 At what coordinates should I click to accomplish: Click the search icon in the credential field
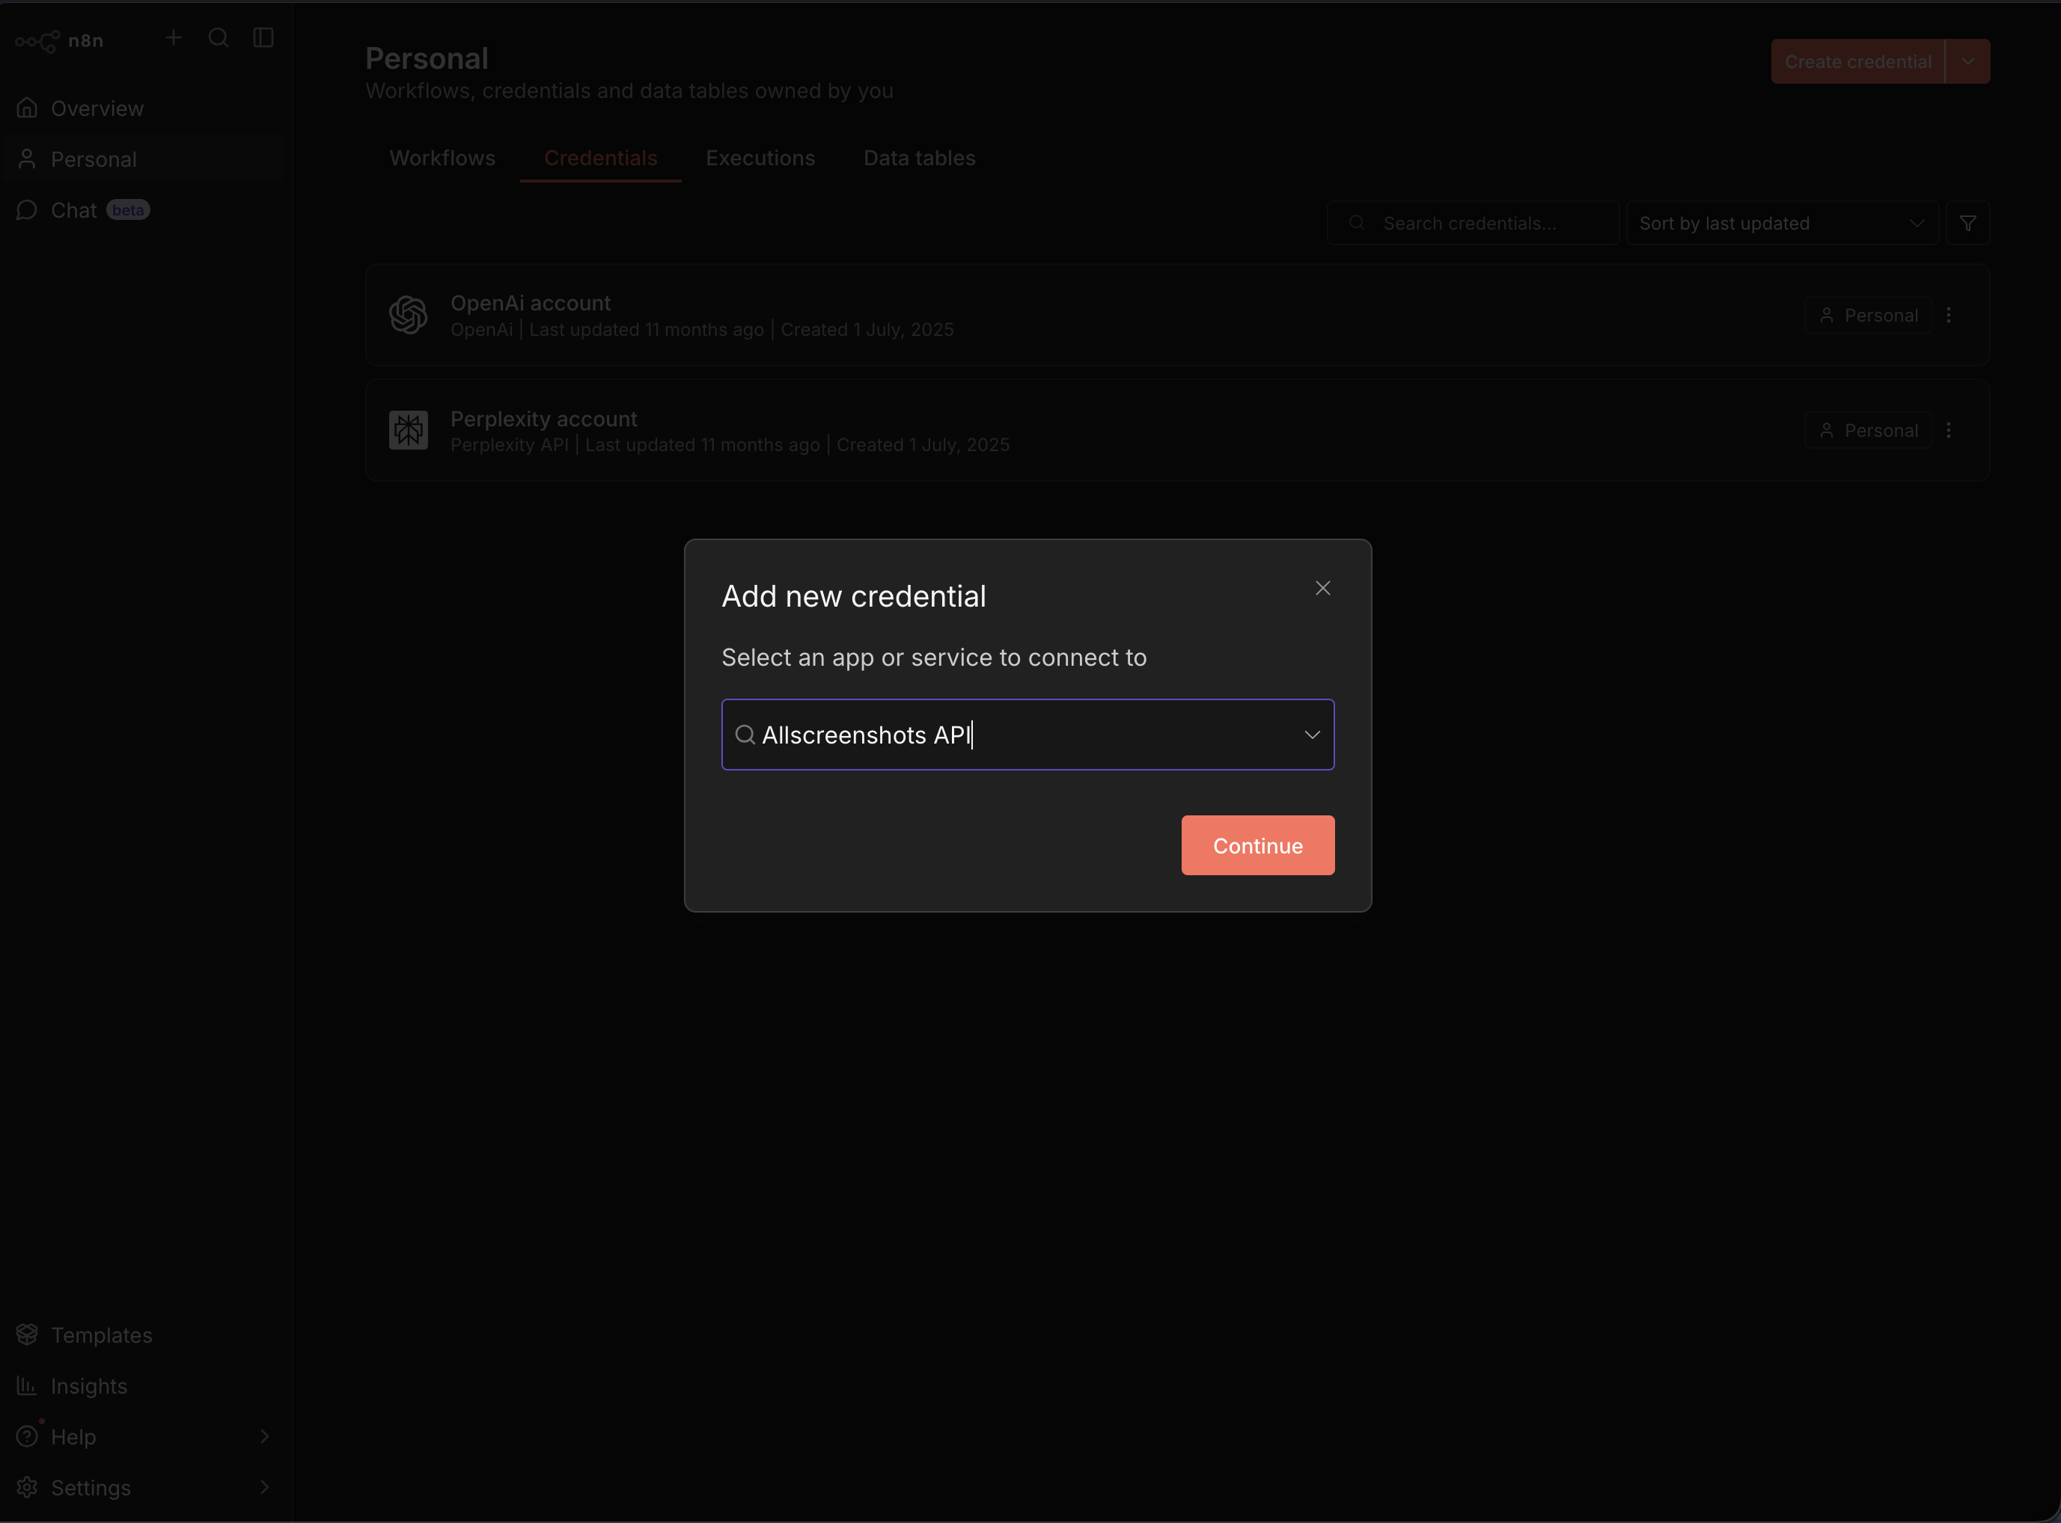click(745, 735)
